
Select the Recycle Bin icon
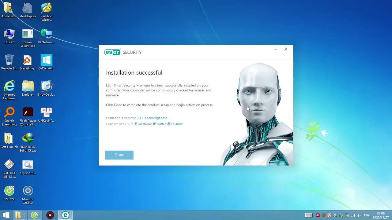pos(9,63)
